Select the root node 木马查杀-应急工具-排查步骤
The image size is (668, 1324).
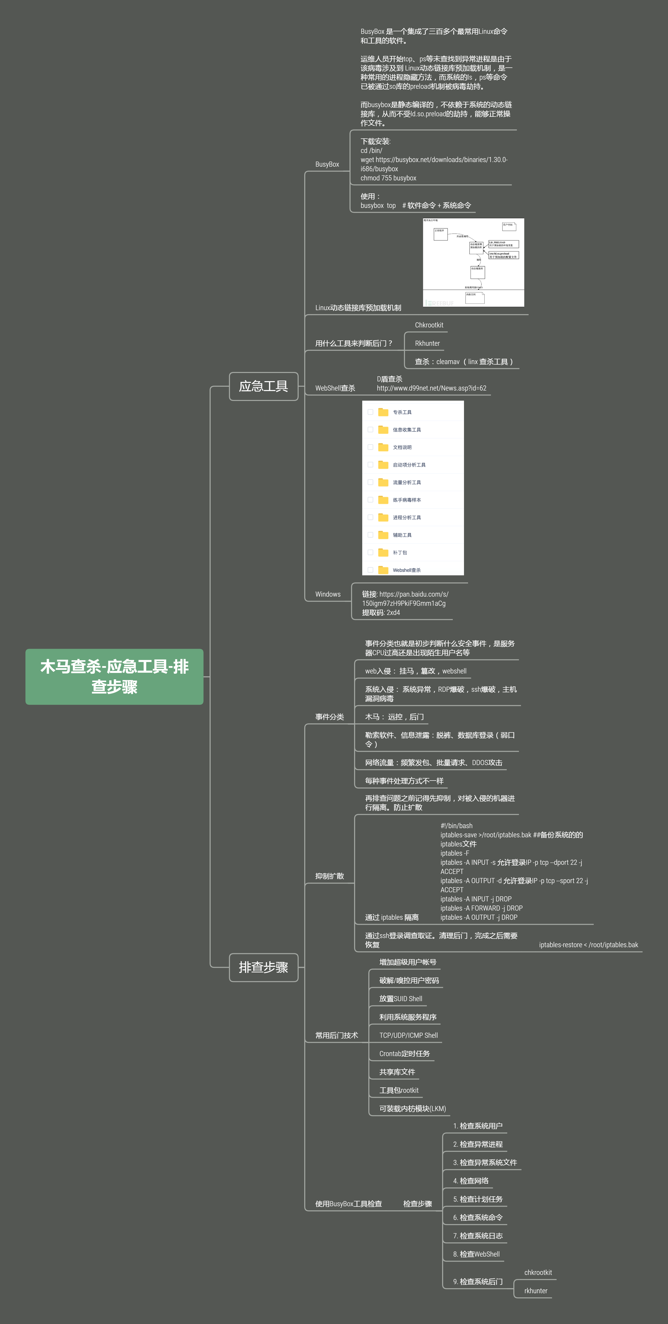114,677
